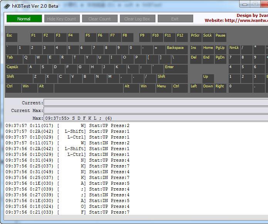Select the F5 key tile
268x224 pixels.
pyautogui.click(x=90, y=37)
